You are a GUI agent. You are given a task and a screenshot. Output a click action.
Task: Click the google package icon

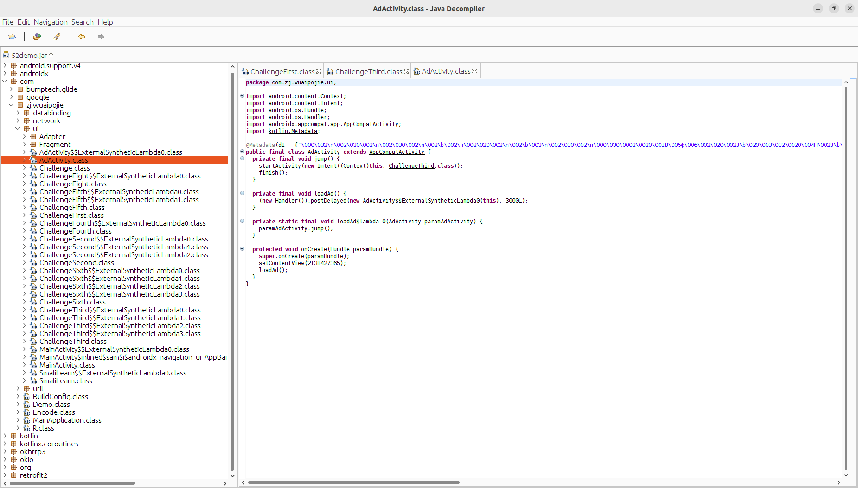pos(20,97)
